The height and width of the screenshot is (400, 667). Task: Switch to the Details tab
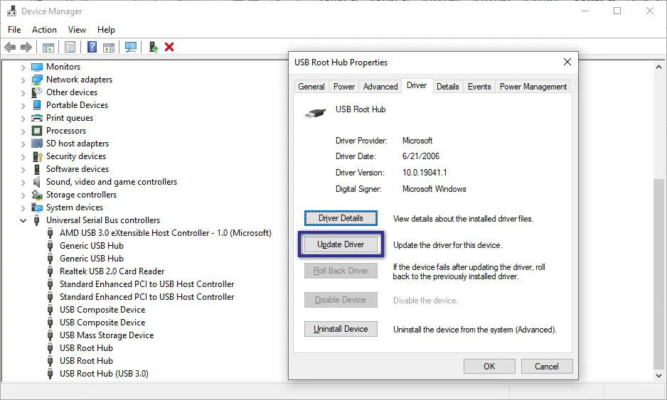pyautogui.click(x=447, y=86)
